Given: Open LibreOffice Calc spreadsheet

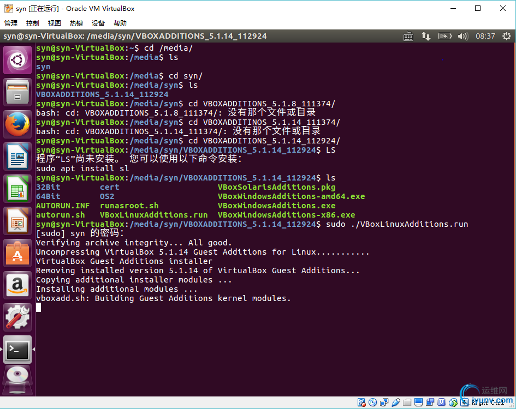Looking at the screenshot, I should pos(17,189).
